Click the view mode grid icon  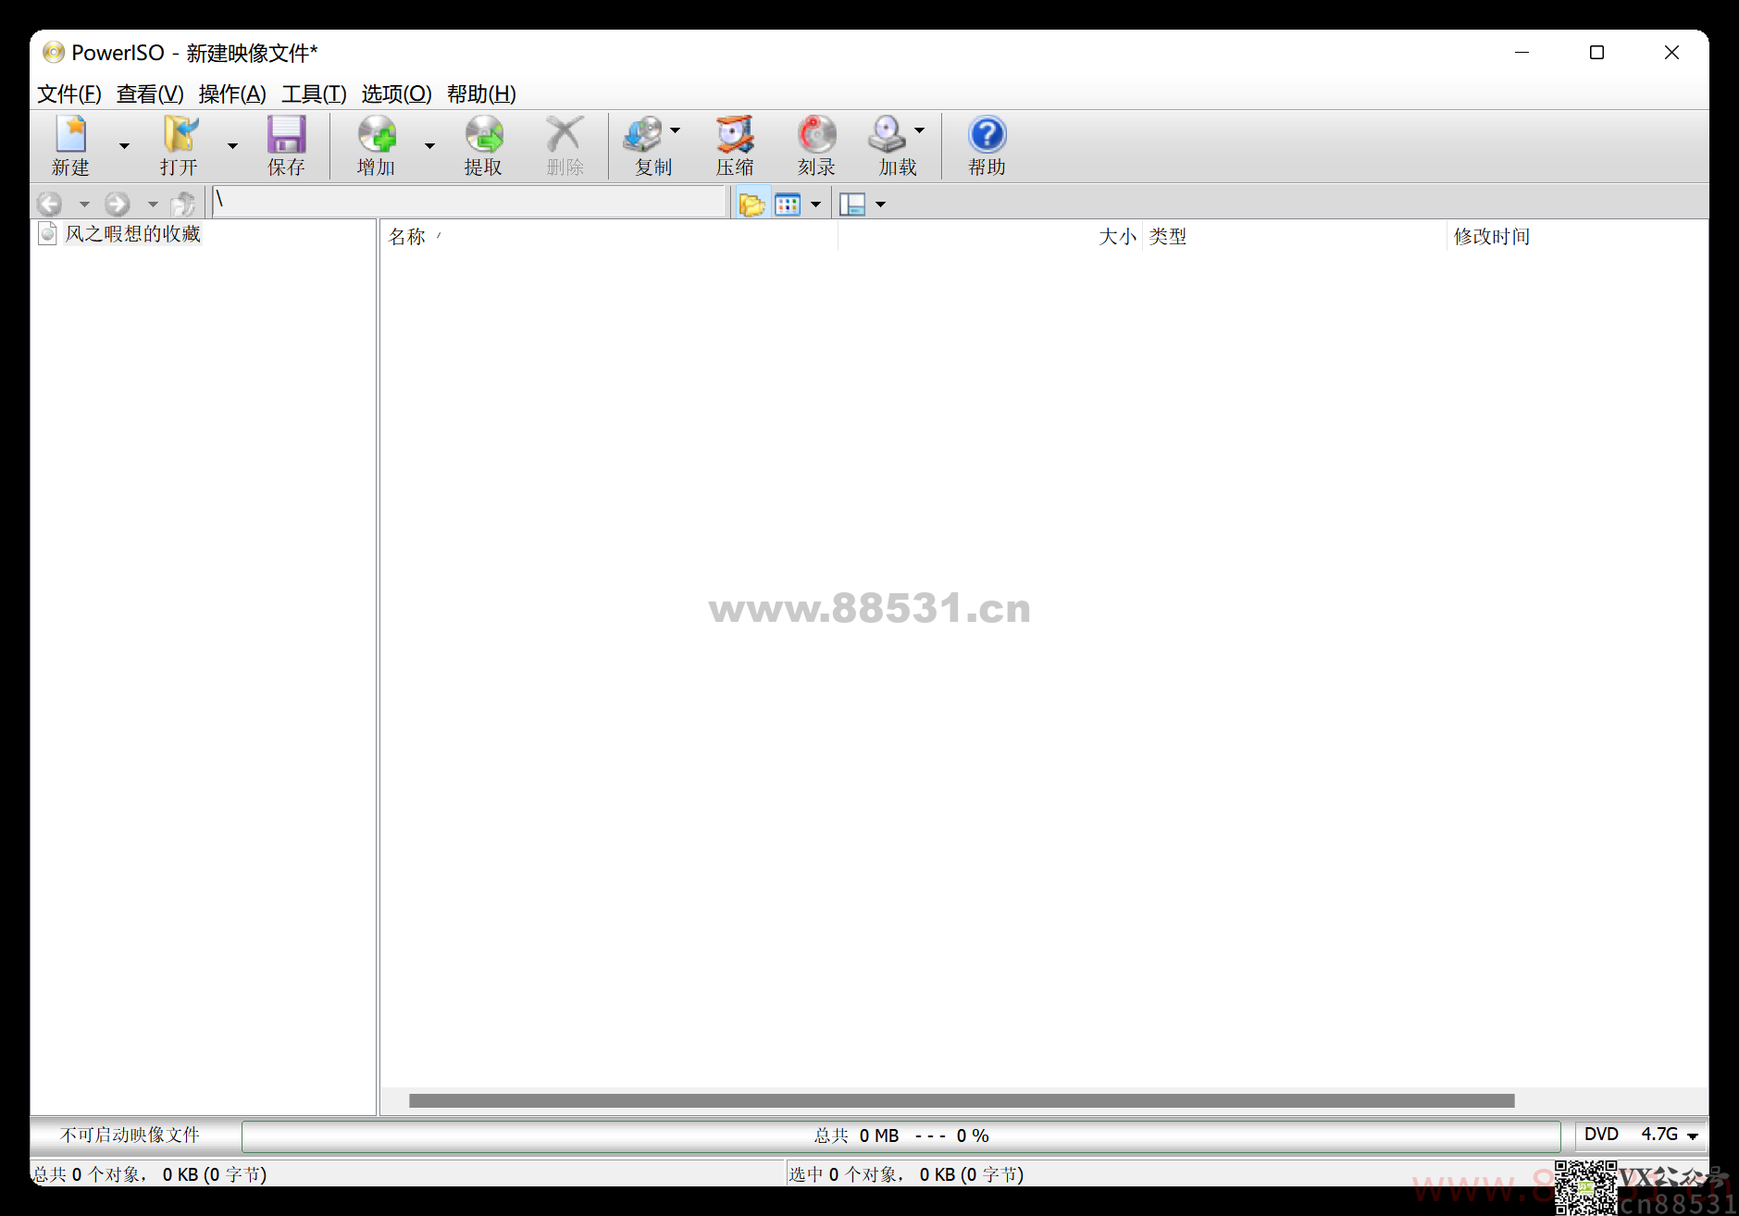tap(788, 204)
